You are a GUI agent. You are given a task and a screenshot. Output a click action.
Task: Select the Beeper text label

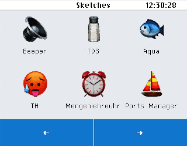(x=34, y=51)
